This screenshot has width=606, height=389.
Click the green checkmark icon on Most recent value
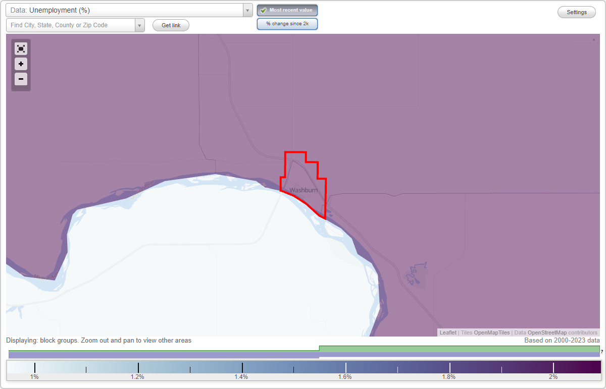point(264,10)
